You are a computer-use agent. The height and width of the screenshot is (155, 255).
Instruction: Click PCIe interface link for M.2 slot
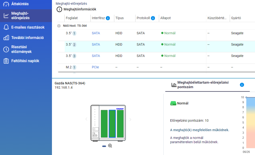pyautogui.click(x=95, y=67)
